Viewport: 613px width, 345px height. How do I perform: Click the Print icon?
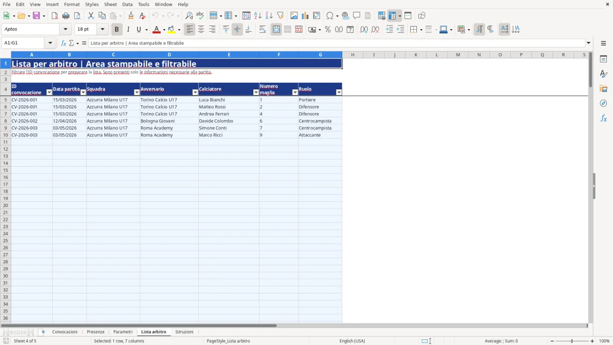66,16
